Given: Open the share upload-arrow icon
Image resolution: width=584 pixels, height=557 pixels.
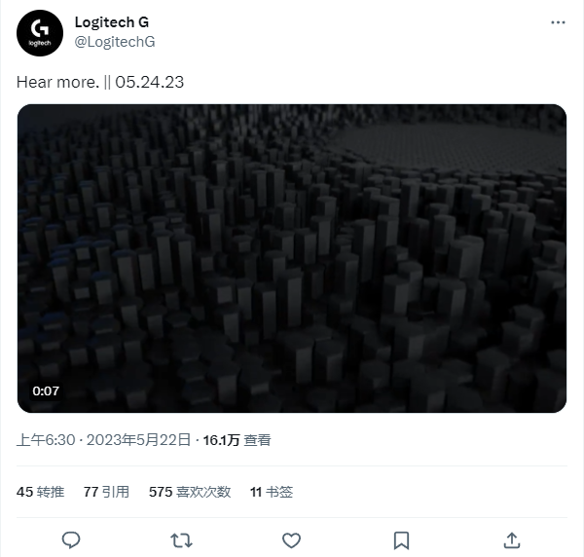Looking at the screenshot, I should (x=512, y=540).
